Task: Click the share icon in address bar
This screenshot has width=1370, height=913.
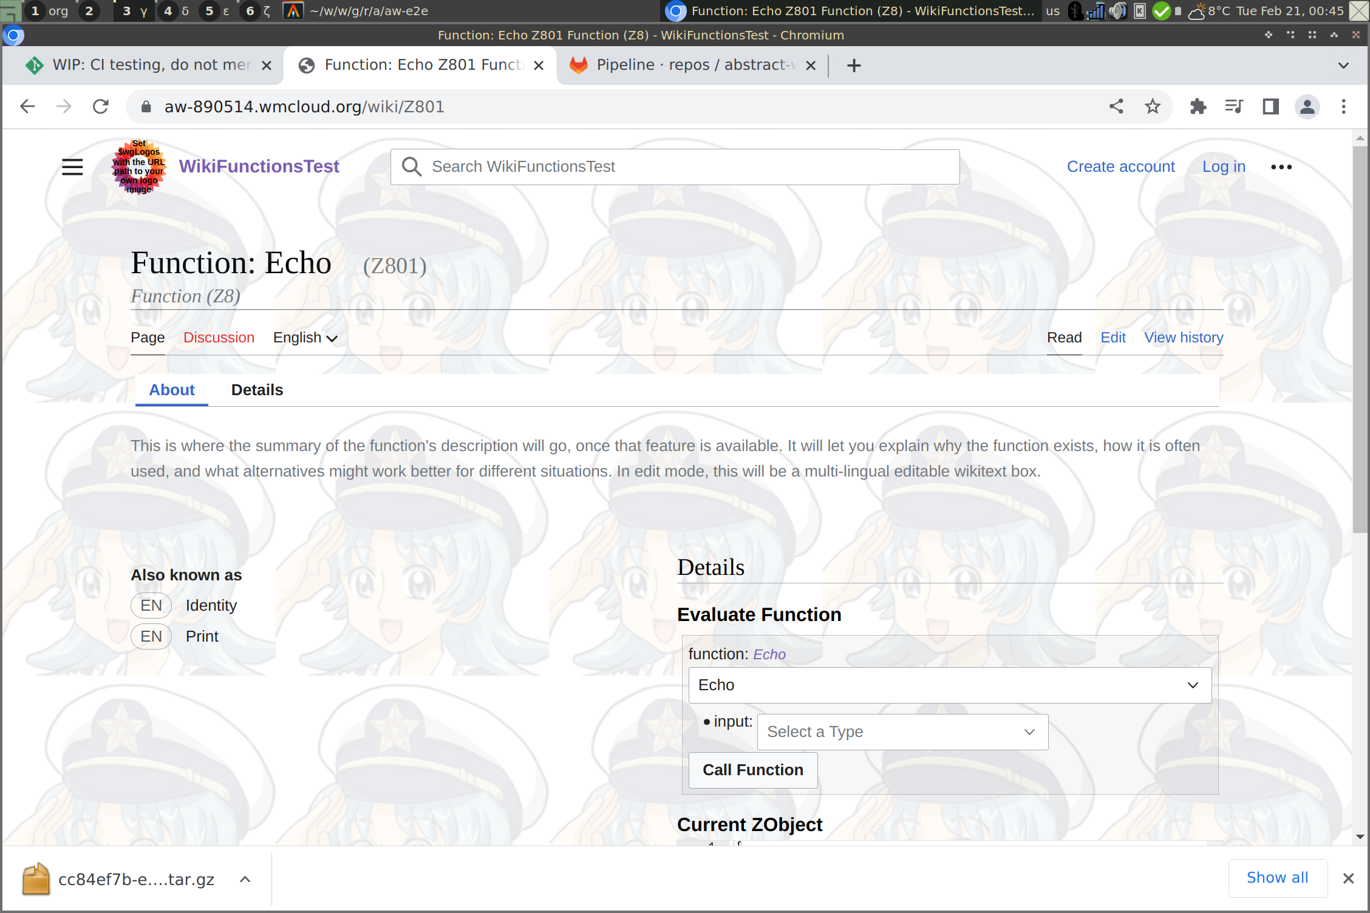Action: (x=1116, y=107)
